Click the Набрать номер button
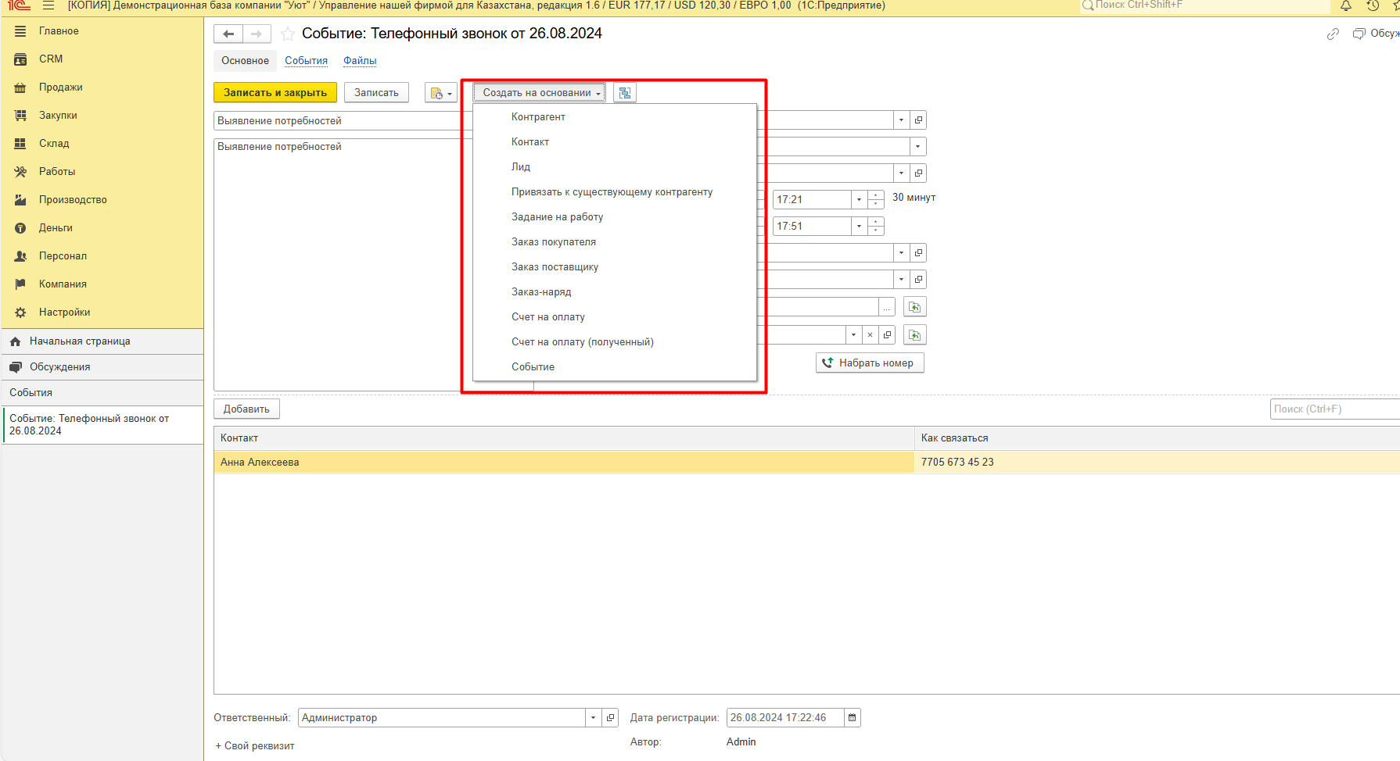Viewport: 1400px width, 761px height. [870, 363]
